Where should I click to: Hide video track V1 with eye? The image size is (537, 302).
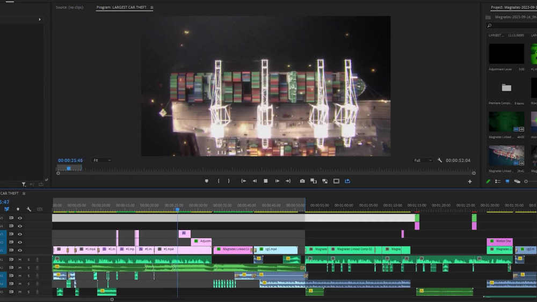tap(20, 251)
